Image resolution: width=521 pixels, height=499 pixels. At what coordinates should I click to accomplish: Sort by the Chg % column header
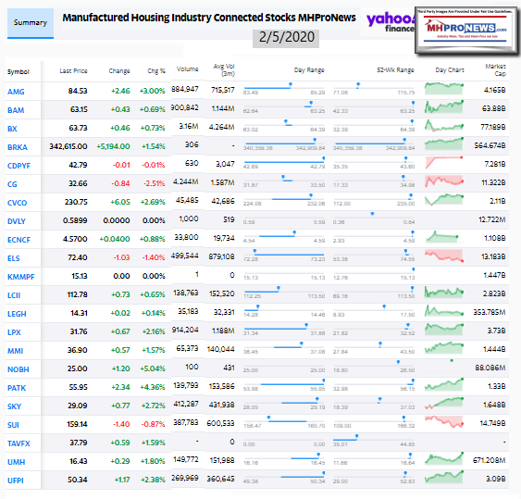[156, 70]
